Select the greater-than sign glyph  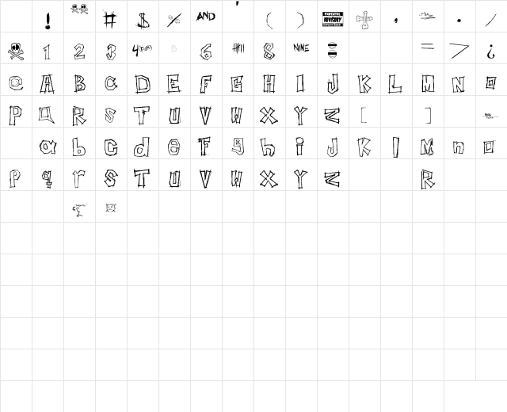tap(459, 51)
